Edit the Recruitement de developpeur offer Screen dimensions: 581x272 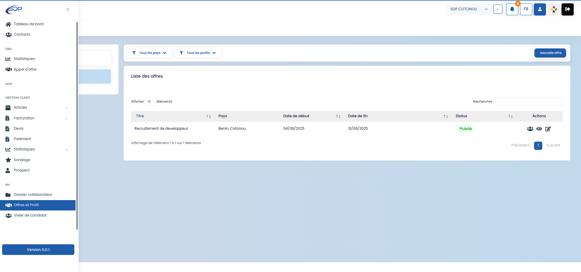pyautogui.click(x=548, y=129)
